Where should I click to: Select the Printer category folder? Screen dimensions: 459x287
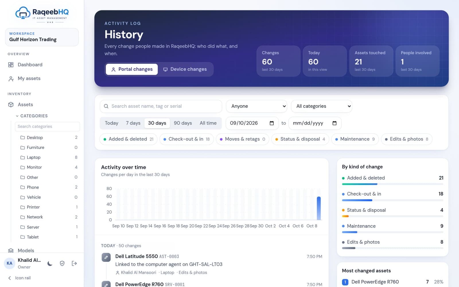point(49,207)
